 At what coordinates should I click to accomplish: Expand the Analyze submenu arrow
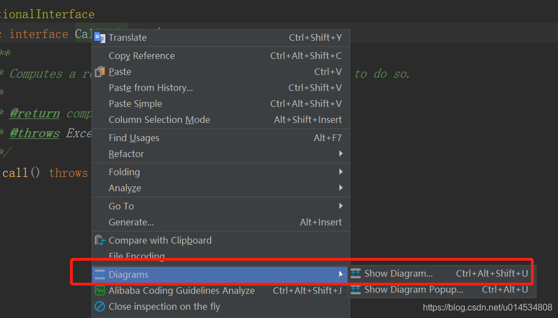tap(341, 188)
